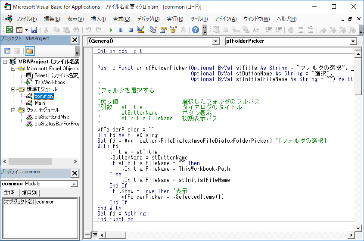Screen dimensions: 364x241
Task: Click the Uncomment Block icon
Action: [x=311, y=30]
